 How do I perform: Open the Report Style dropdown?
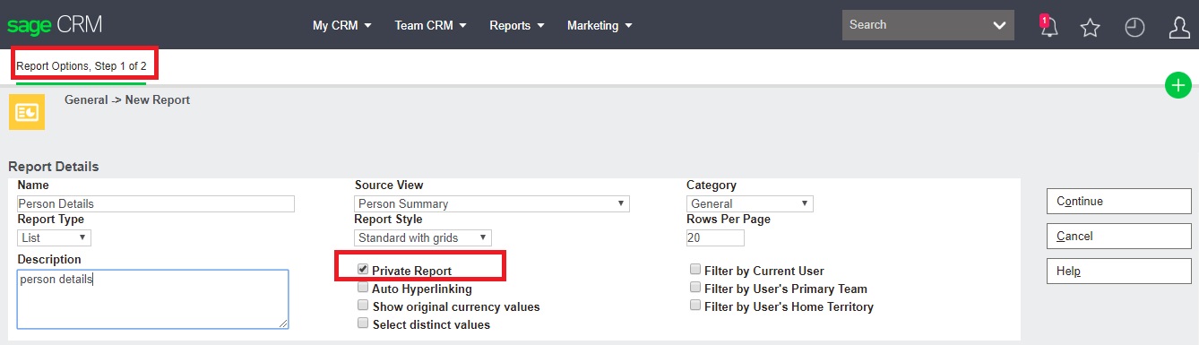(423, 237)
